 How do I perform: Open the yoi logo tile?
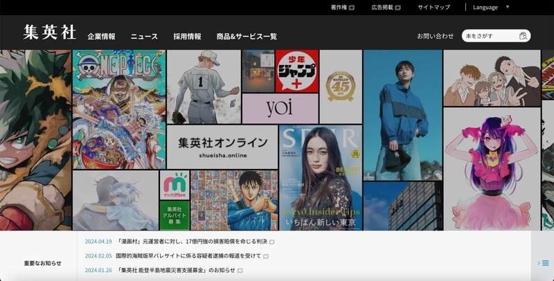coord(279,108)
